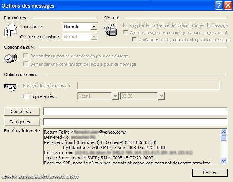Image resolution: width=233 pixels, height=182 pixels.
Task: Click the importance envelope icon under Paramètres
Action: tap(11, 30)
